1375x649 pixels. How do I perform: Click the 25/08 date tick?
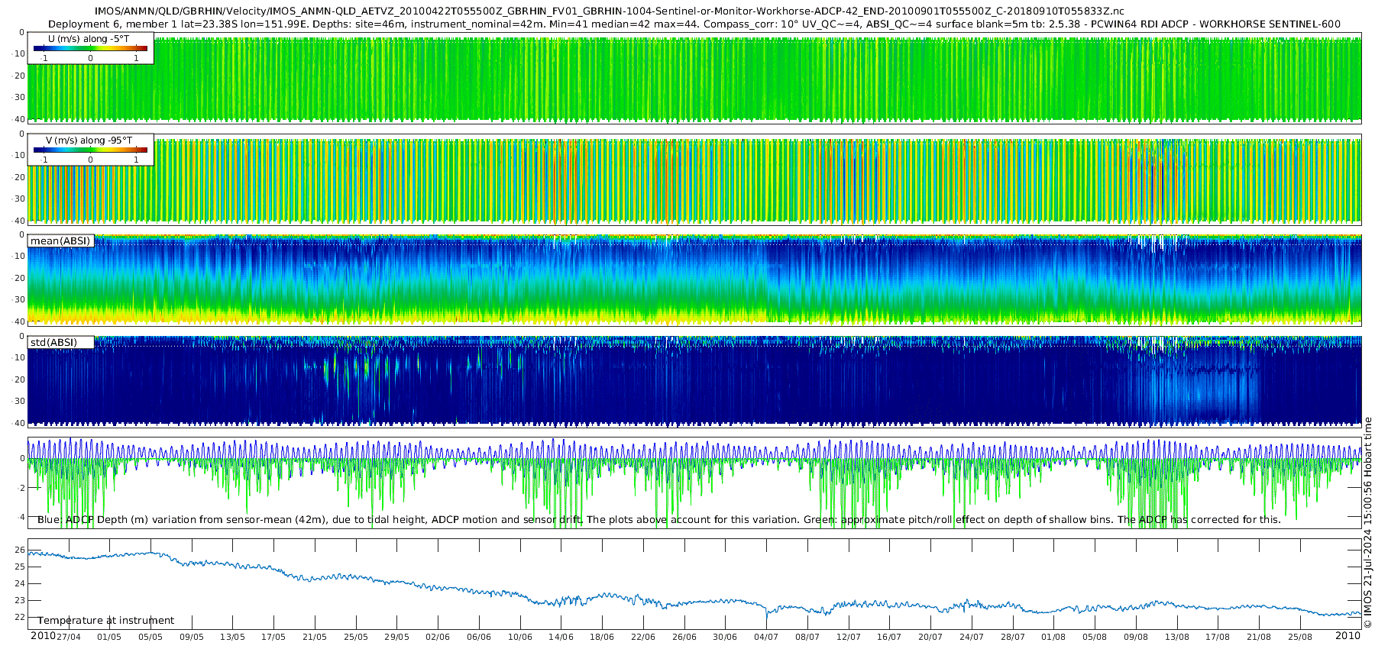pos(1300,637)
